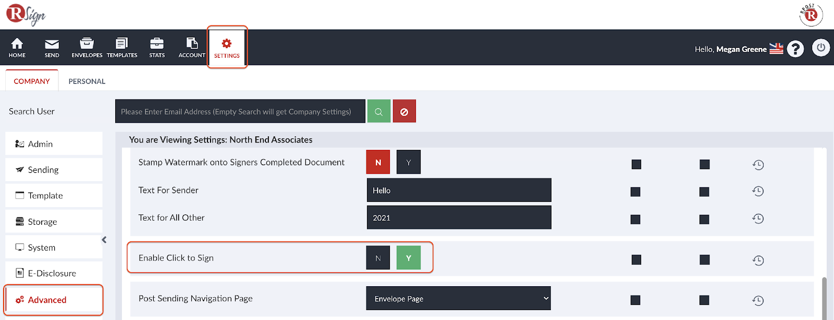Tick second checkbox in Text For Sender row

(x=704, y=192)
